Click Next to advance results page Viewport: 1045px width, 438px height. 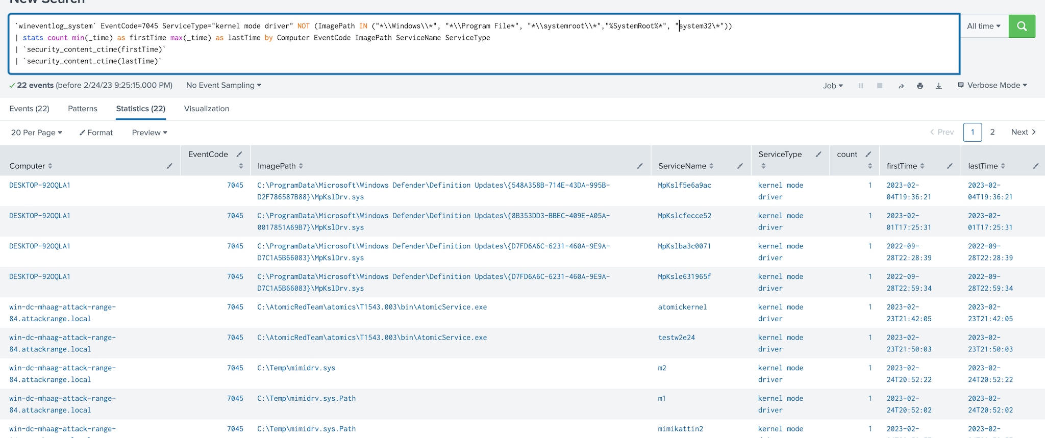click(1024, 132)
